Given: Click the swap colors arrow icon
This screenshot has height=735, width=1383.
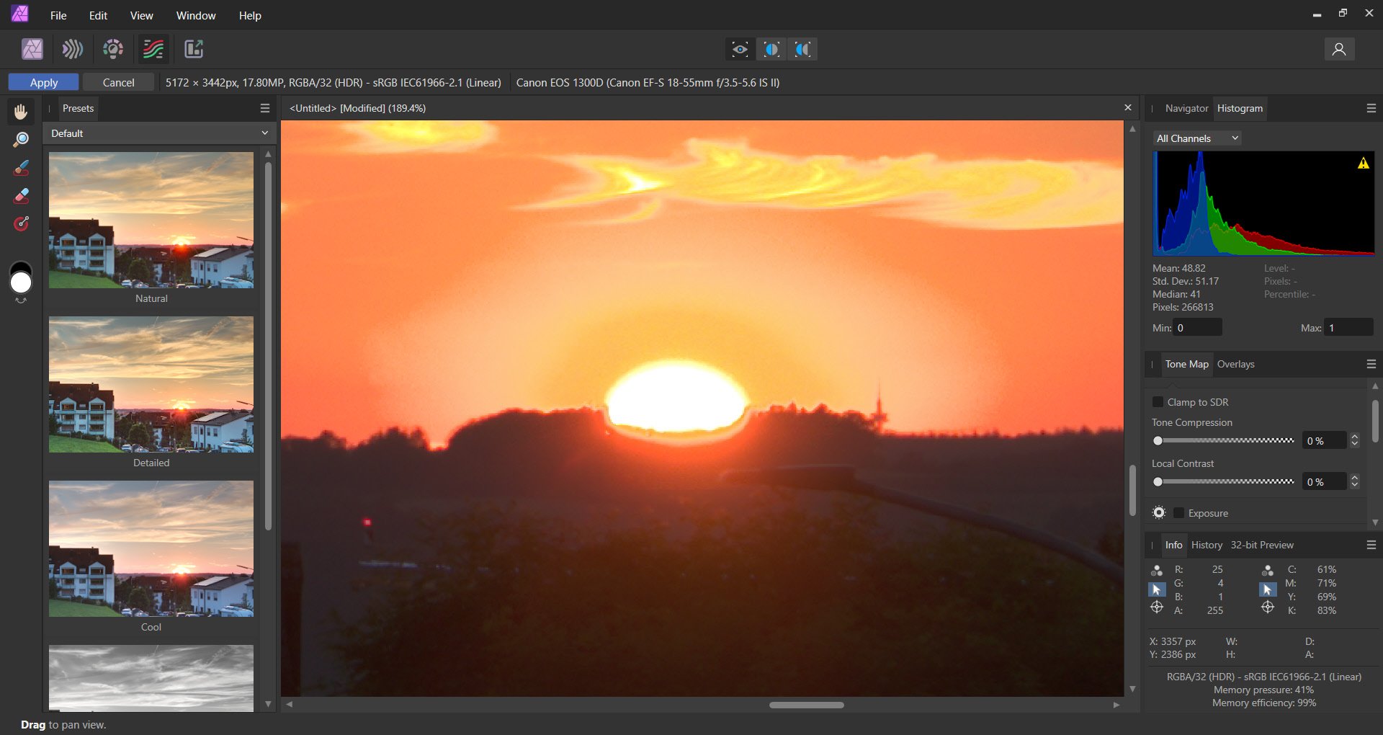Looking at the screenshot, I should (x=21, y=300).
